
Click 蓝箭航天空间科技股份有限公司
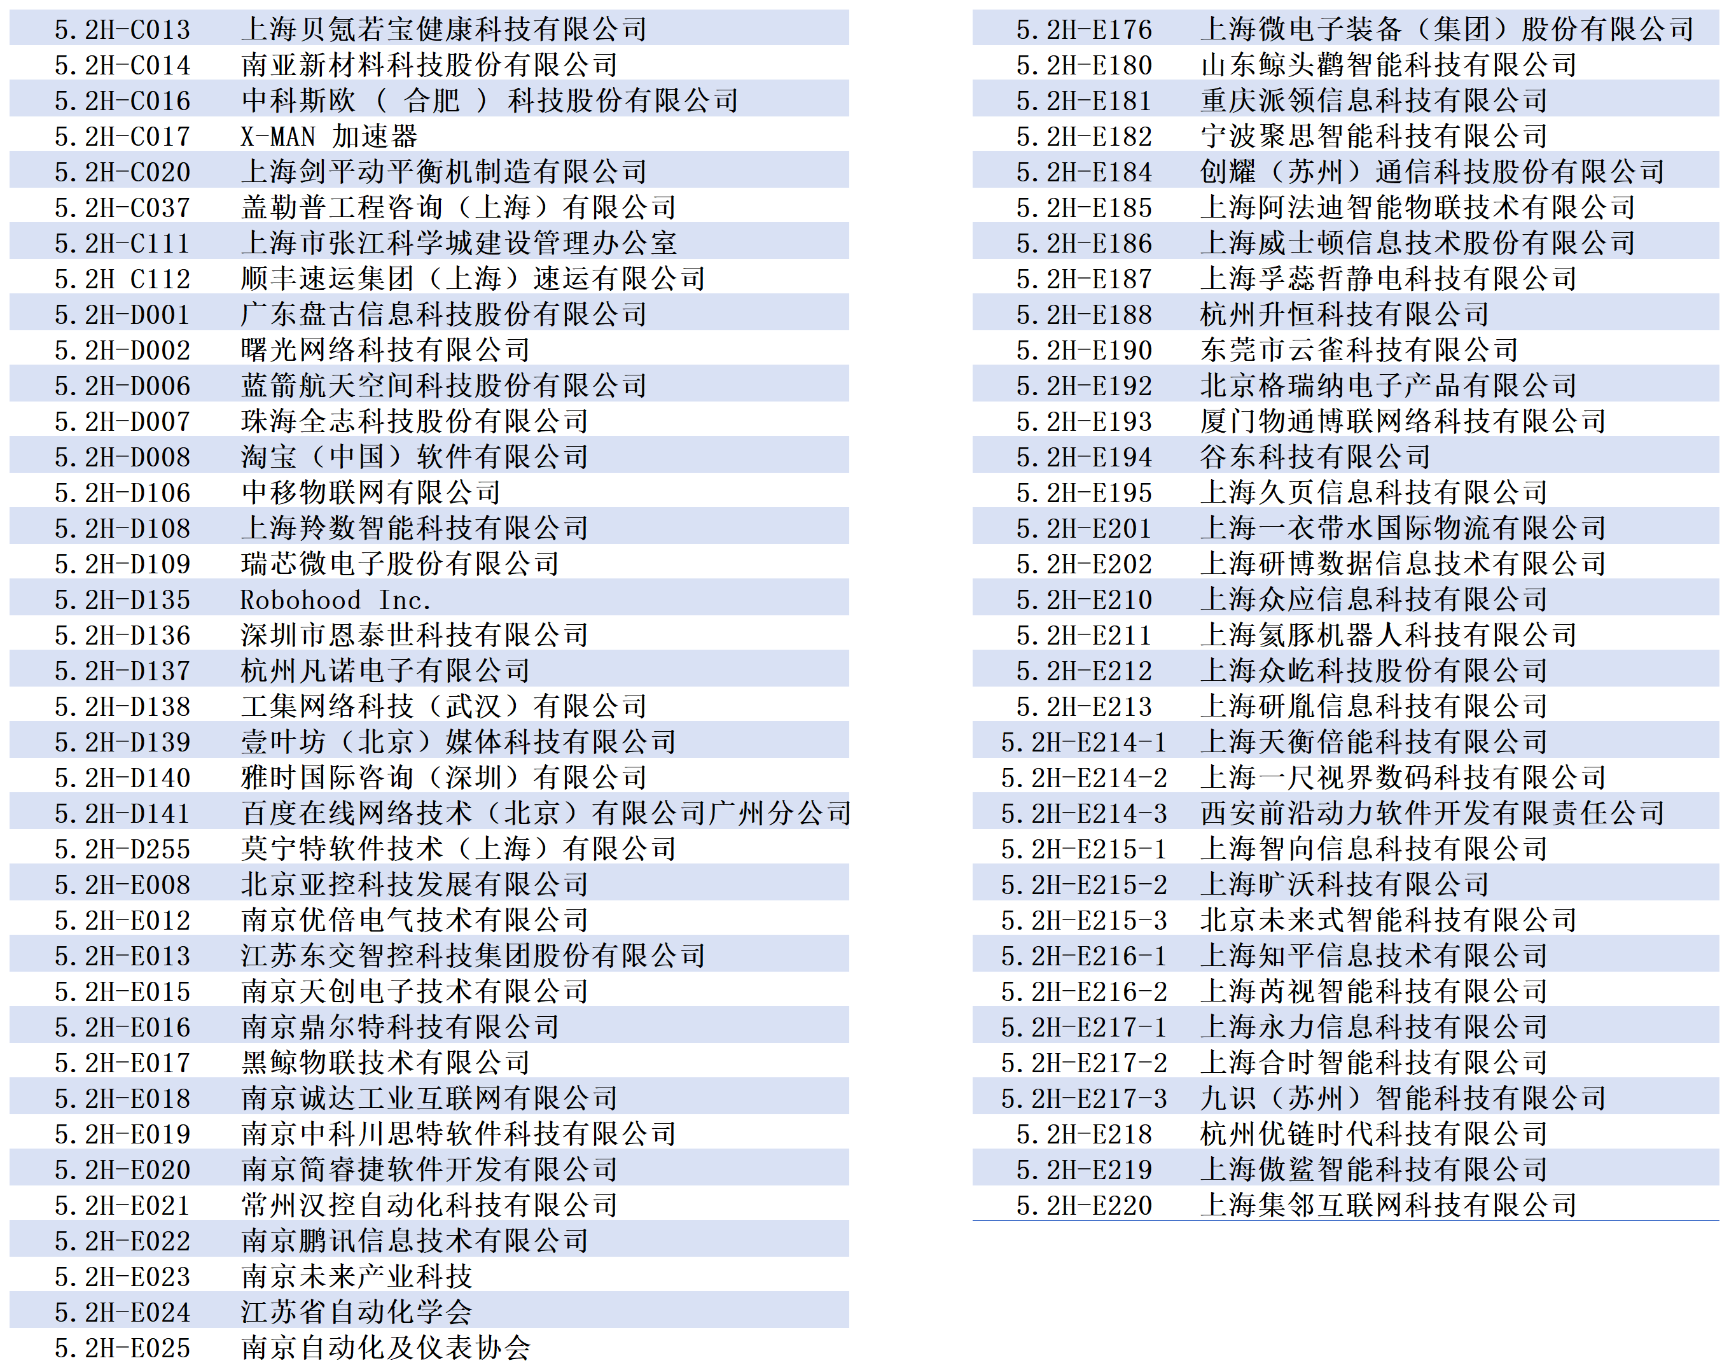coord(443,386)
